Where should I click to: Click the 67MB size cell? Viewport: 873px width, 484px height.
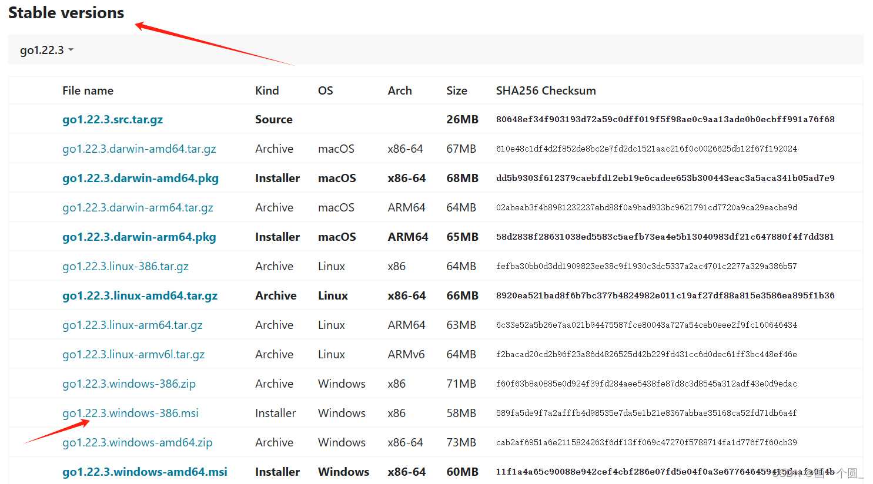(461, 149)
